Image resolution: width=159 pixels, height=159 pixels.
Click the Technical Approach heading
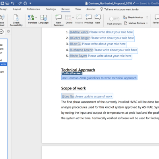78,70
